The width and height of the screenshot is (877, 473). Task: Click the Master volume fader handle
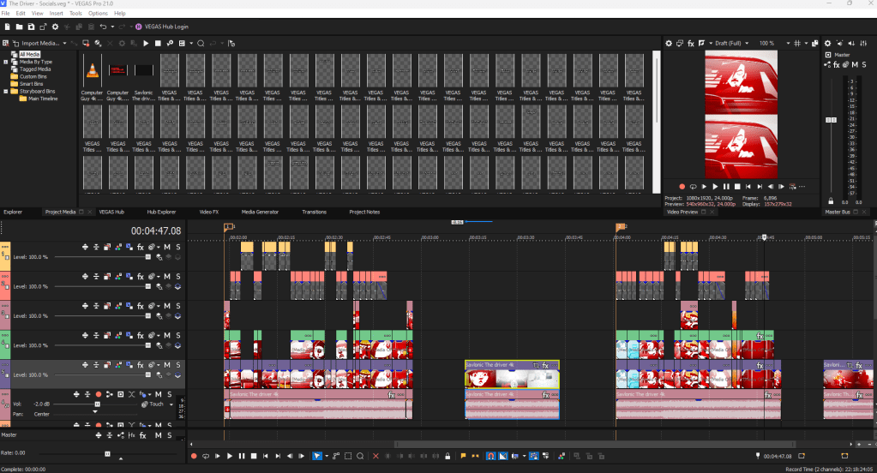pyautogui.click(x=829, y=121)
